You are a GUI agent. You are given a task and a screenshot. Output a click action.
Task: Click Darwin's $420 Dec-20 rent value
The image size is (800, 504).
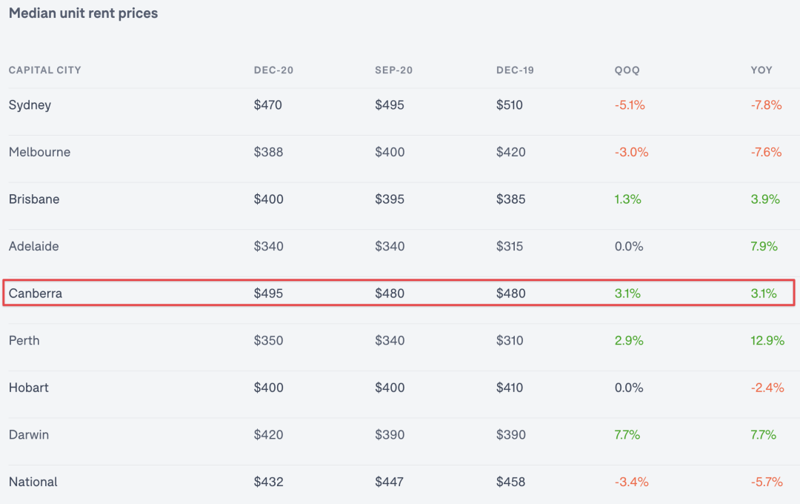[x=268, y=434]
